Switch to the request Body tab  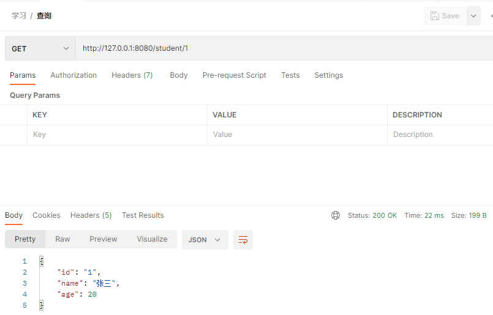(179, 75)
